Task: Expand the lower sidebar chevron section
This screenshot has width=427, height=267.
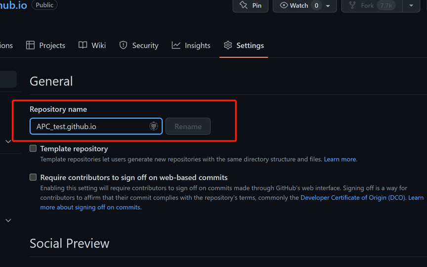Action: tap(8, 221)
